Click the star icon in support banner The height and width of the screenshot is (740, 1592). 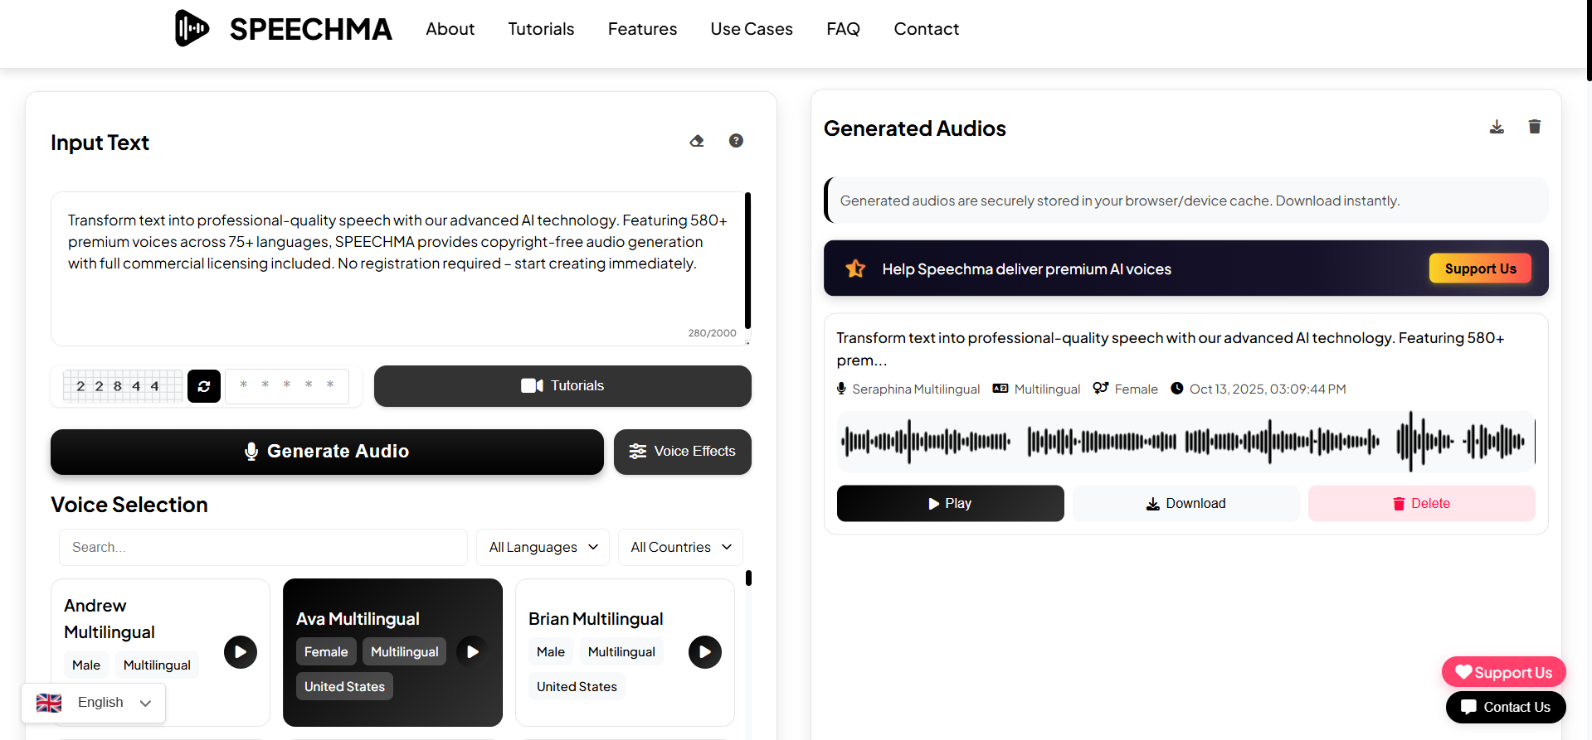[x=855, y=268]
